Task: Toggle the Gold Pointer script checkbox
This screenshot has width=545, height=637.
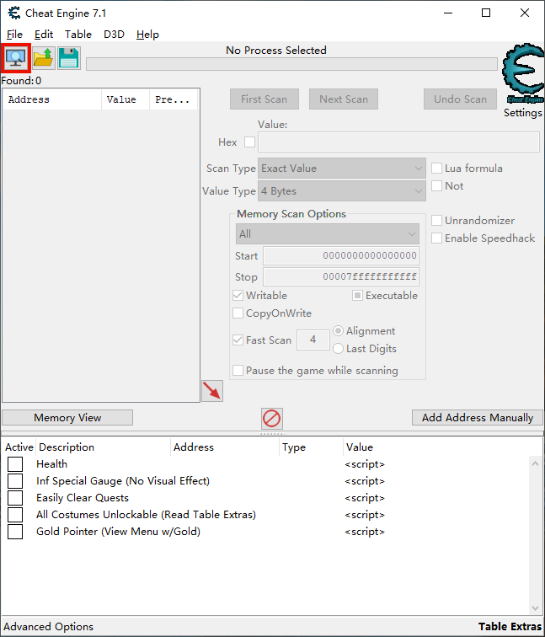Action: point(15,532)
